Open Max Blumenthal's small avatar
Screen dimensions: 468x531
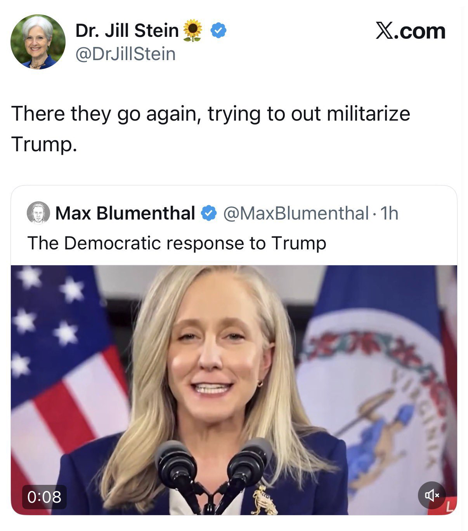coord(38,213)
